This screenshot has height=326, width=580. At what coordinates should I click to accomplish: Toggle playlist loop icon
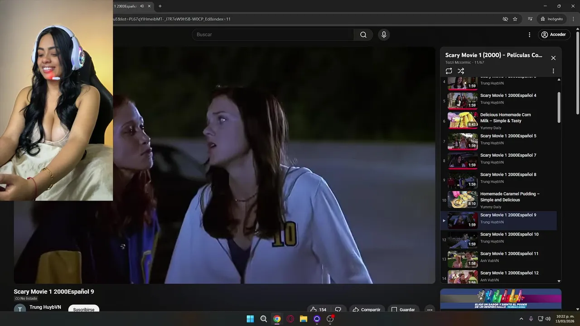pyautogui.click(x=449, y=71)
